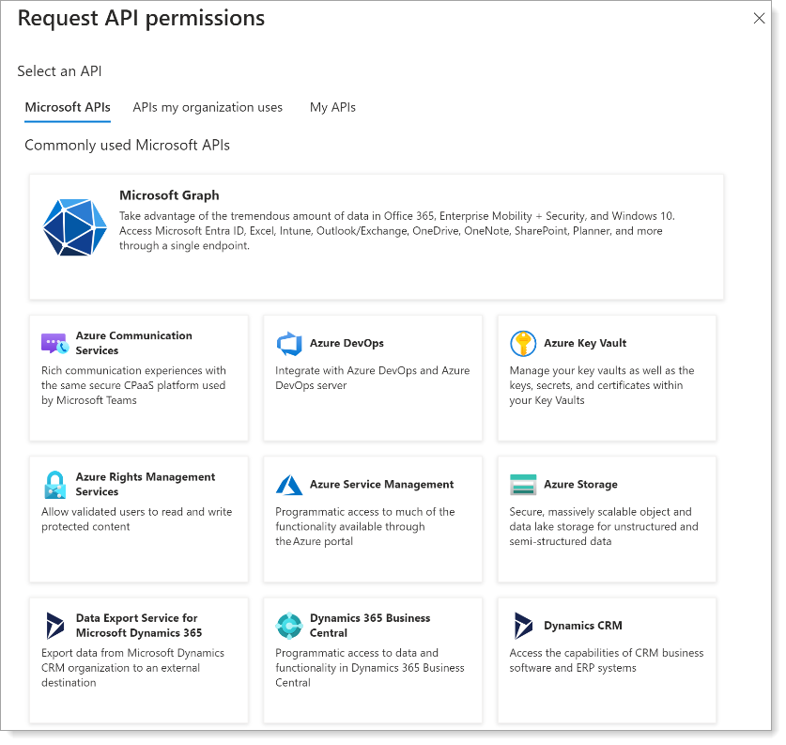786x745 pixels.
Task: Choose the Azure Communication Services title
Action: 134,343
